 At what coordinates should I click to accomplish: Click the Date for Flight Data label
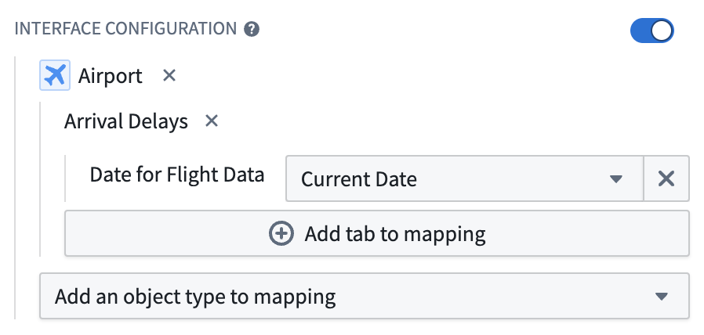(177, 175)
